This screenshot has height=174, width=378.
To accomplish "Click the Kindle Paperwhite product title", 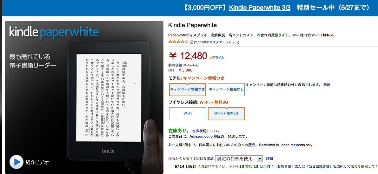I will (x=192, y=25).
